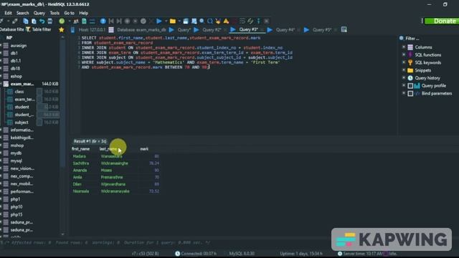The width and height of the screenshot is (459, 258).
Task: Expand the Query profile helper node
Action: [404, 85]
